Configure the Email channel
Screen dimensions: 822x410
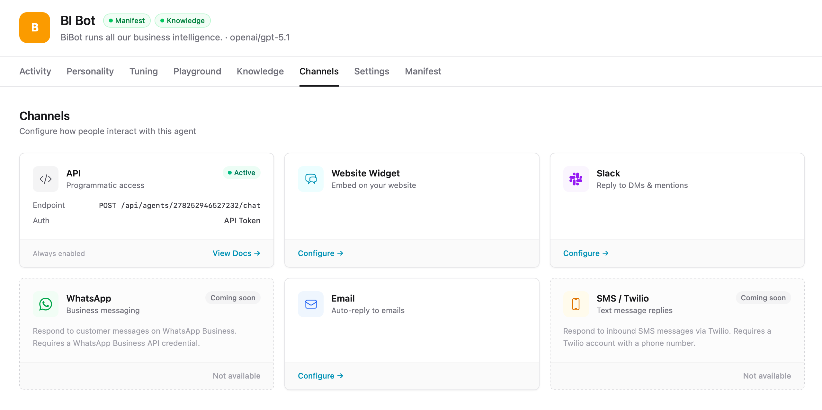click(x=320, y=376)
